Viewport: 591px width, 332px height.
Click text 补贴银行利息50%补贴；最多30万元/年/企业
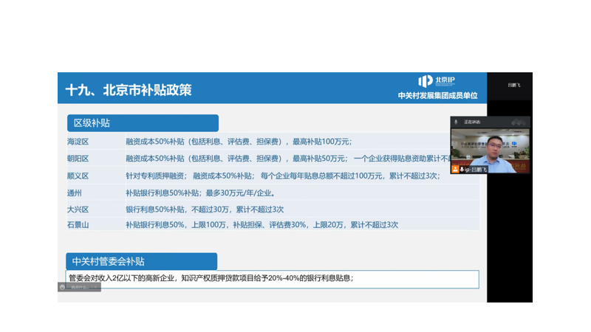coord(199,193)
